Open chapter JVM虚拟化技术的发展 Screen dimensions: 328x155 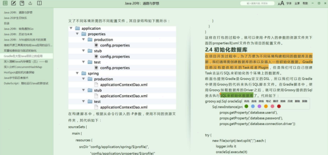pos(25,40)
